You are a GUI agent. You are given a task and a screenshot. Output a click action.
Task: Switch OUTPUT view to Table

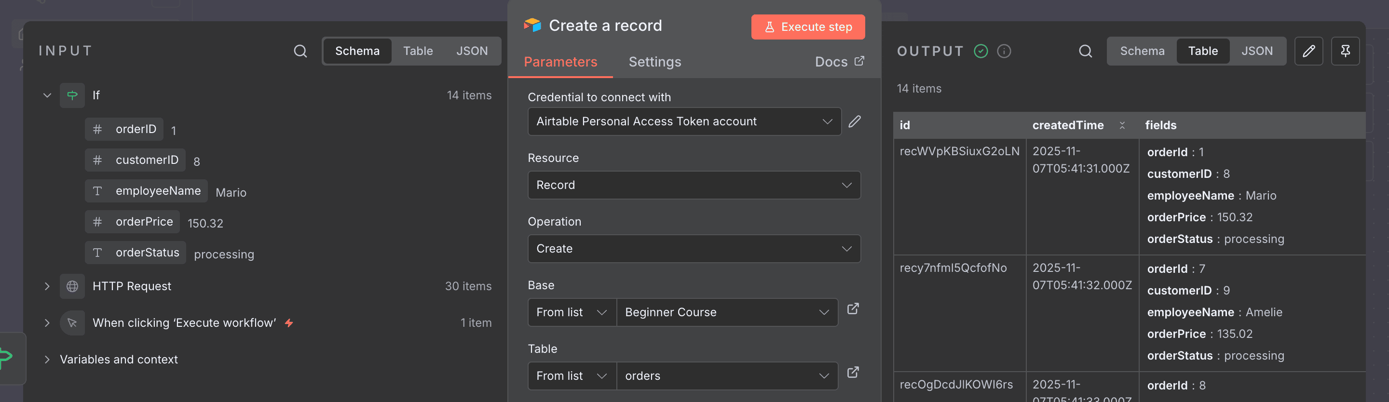tap(1203, 51)
